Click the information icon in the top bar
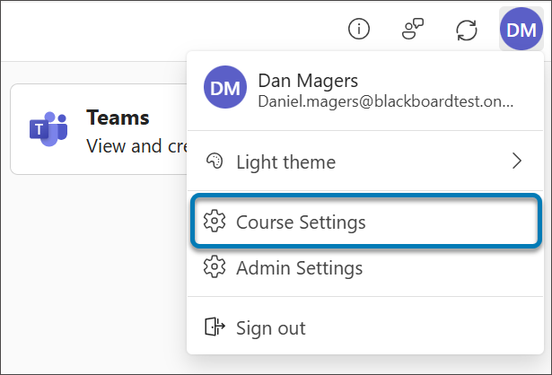Viewport: 552px width, 375px height. coord(359,30)
